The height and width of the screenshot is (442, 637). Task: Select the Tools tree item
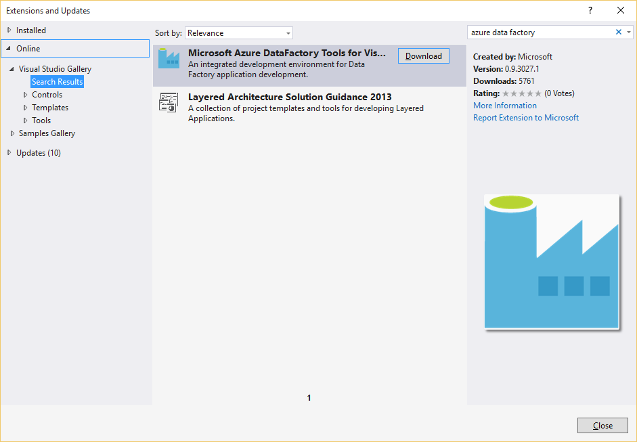[41, 120]
